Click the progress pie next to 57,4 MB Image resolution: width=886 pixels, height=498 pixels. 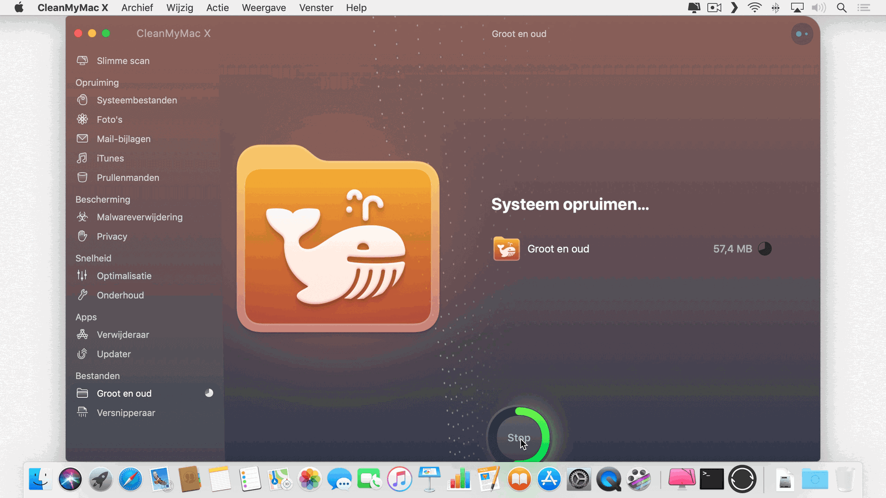[765, 249]
